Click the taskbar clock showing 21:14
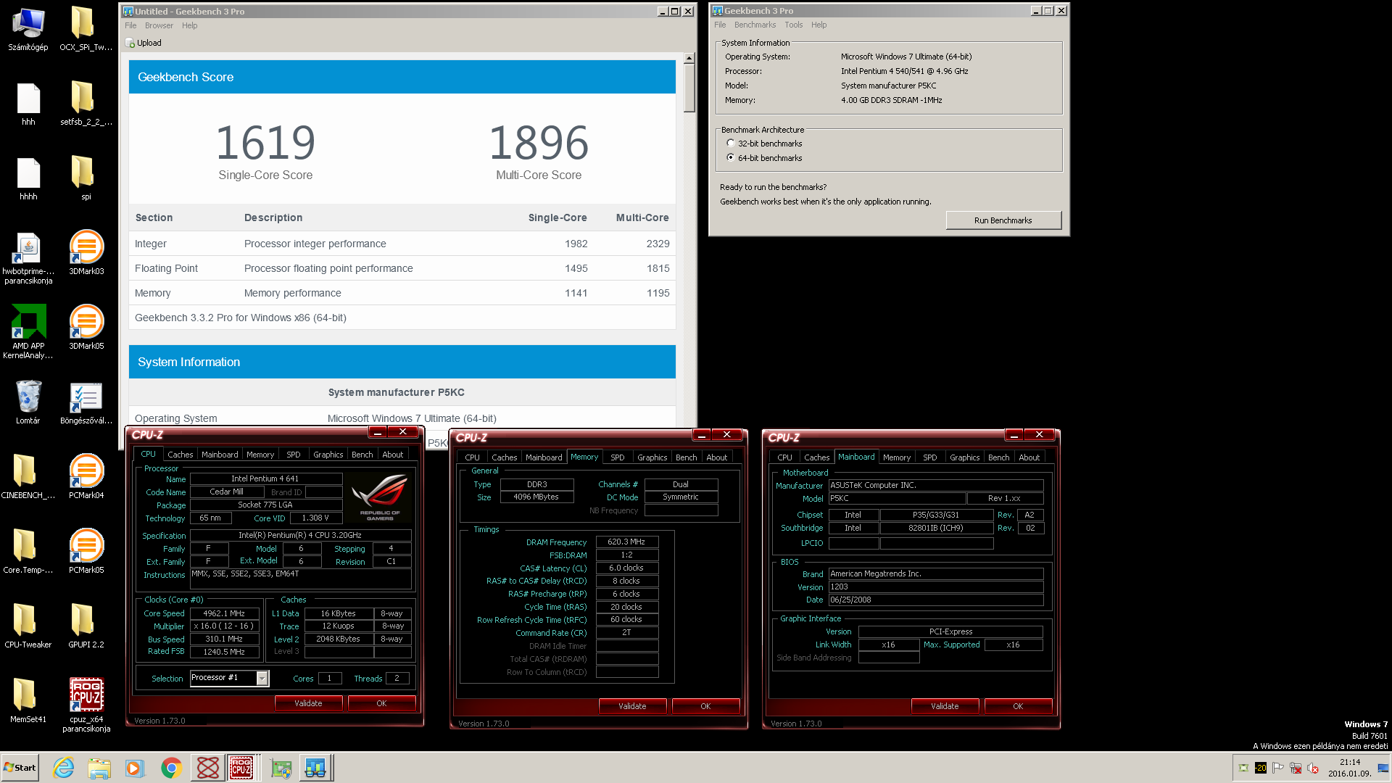1392x783 pixels. coord(1349,768)
